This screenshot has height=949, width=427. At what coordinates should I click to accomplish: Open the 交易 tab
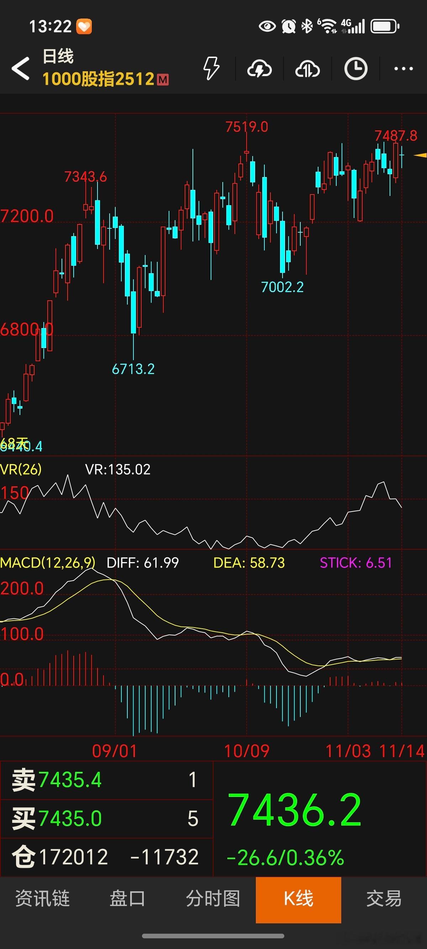tap(384, 898)
